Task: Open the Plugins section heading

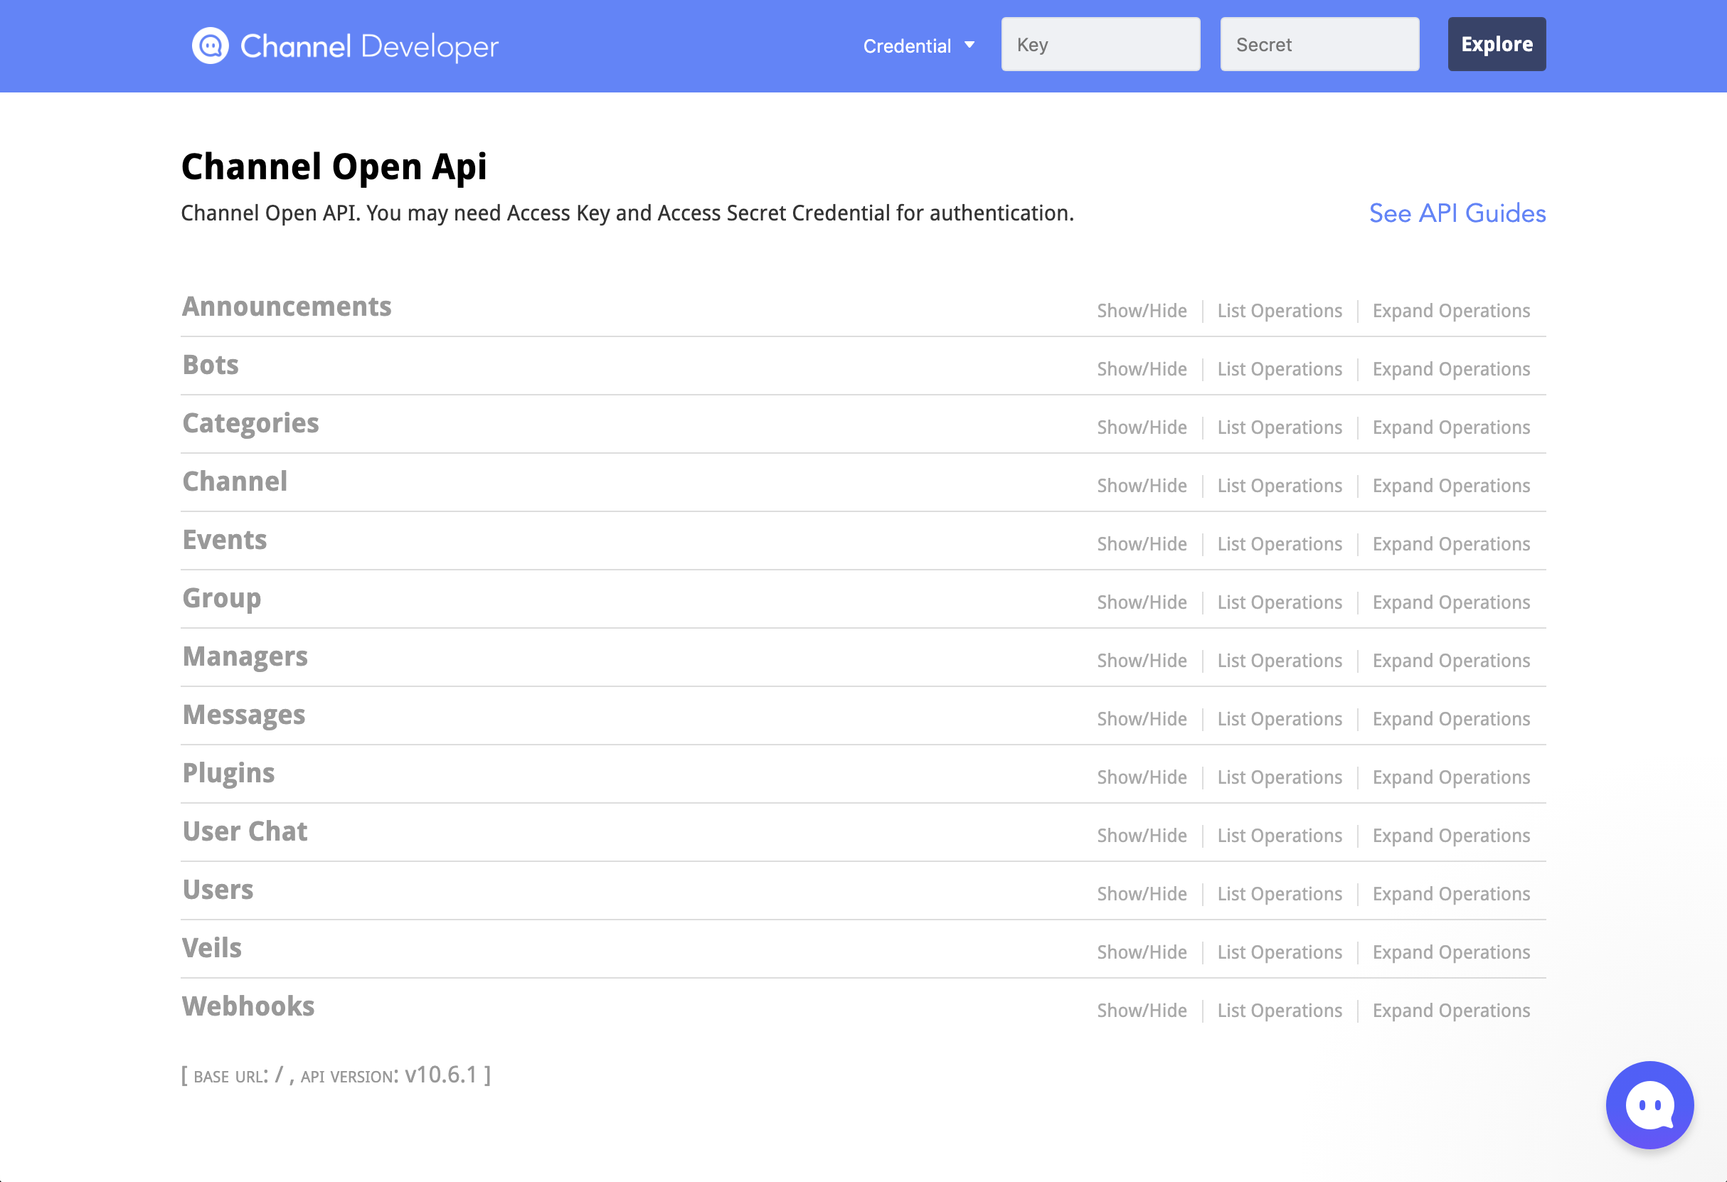Action: tap(228, 772)
